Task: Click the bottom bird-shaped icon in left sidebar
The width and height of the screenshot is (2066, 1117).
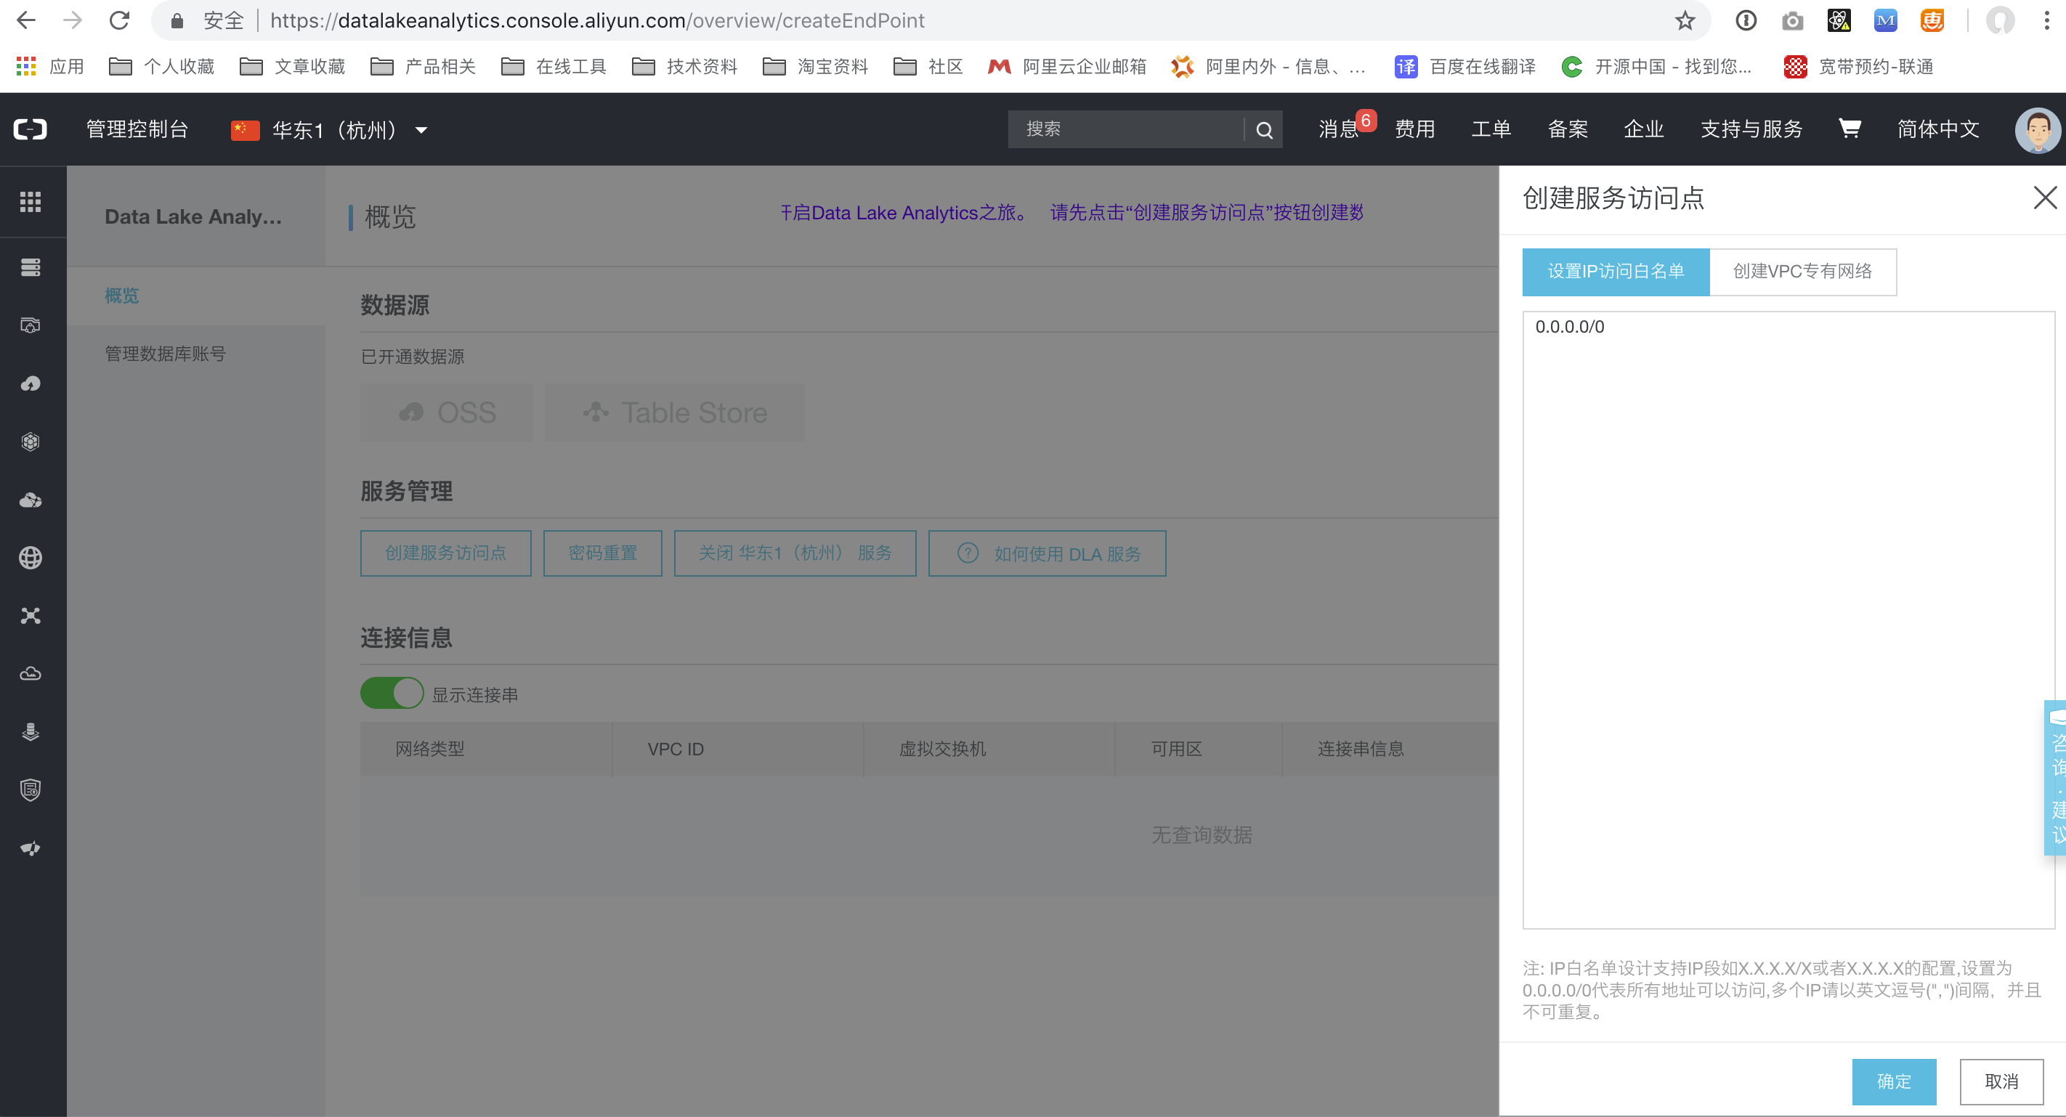Action: pyautogui.click(x=31, y=848)
